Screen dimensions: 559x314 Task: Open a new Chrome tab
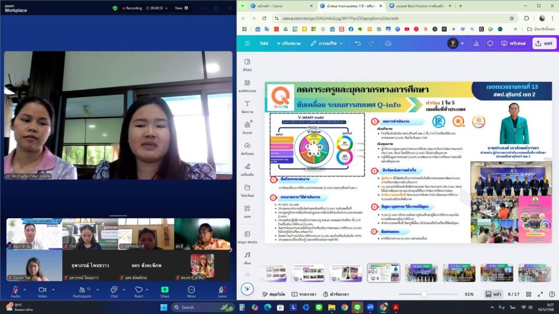(x=461, y=5)
